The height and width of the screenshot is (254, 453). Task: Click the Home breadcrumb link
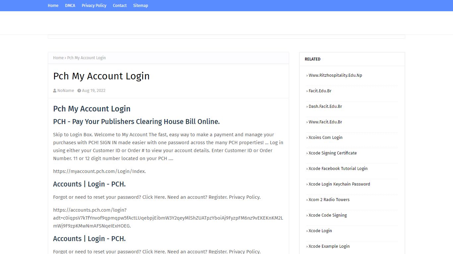coord(58,58)
